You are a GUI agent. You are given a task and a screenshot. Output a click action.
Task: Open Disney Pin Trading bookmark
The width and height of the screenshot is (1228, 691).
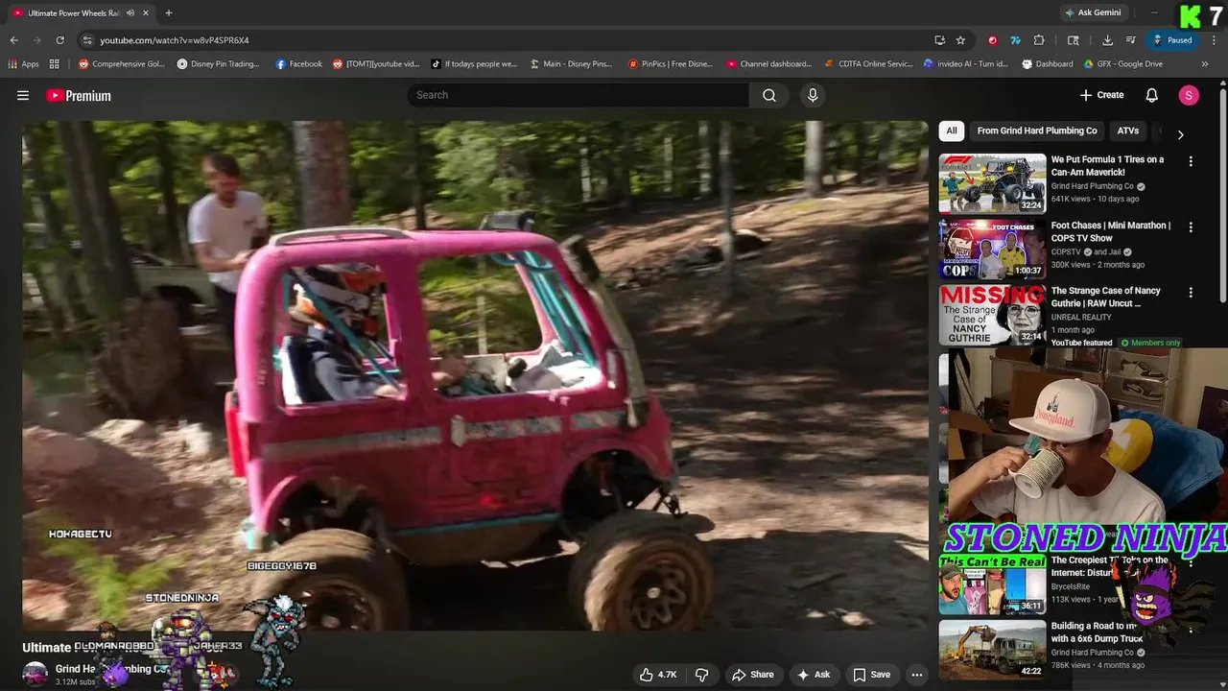point(218,64)
